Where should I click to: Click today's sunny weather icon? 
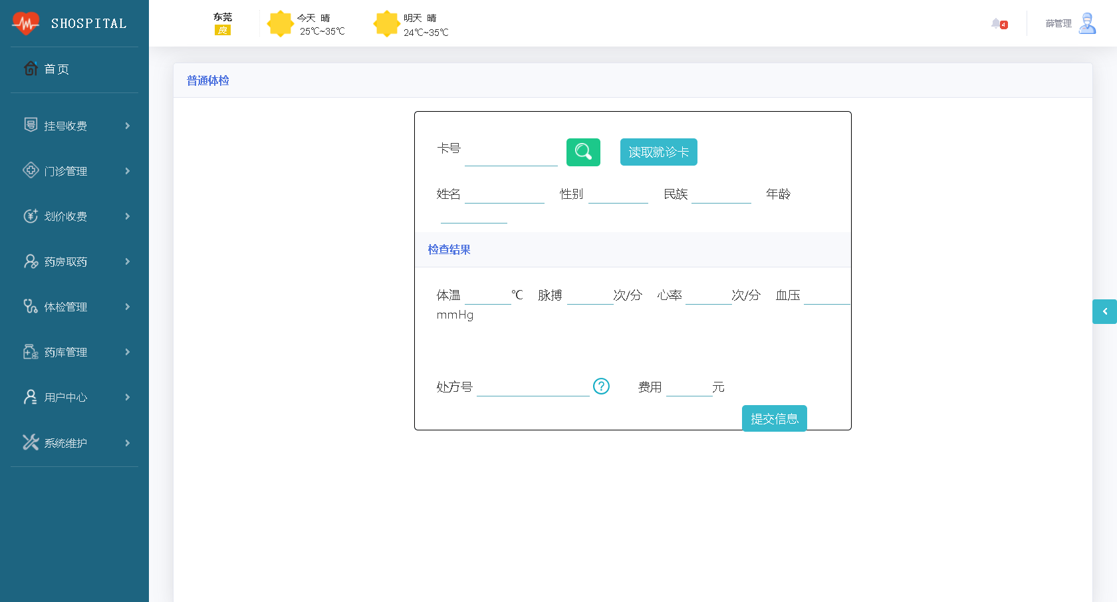coord(281,23)
